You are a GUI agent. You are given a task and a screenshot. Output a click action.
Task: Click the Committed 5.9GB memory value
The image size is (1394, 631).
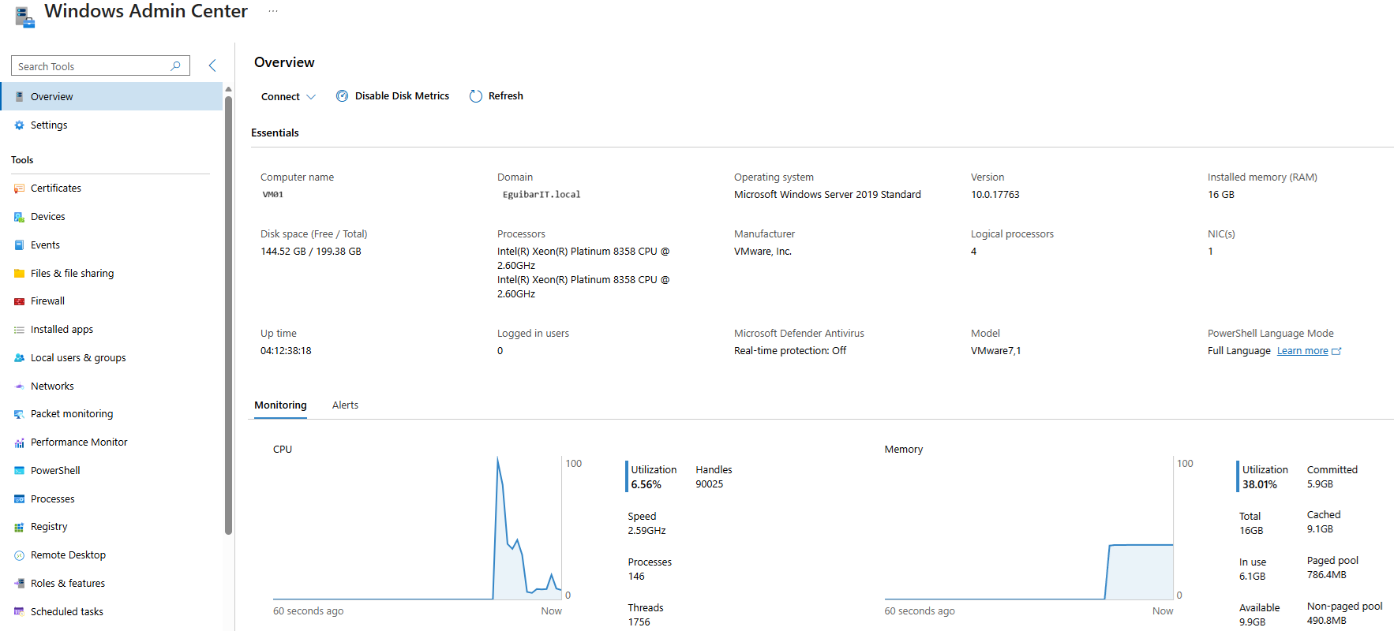(1320, 484)
